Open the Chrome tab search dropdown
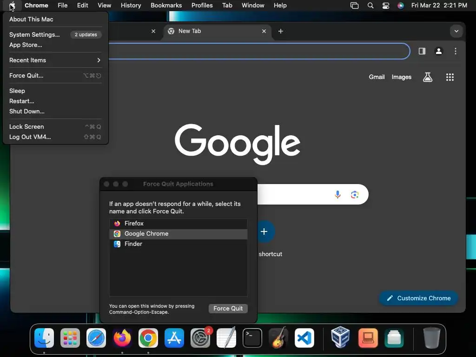Viewport: 476px width, 357px height. pyautogui.click(x=456, y=31)
